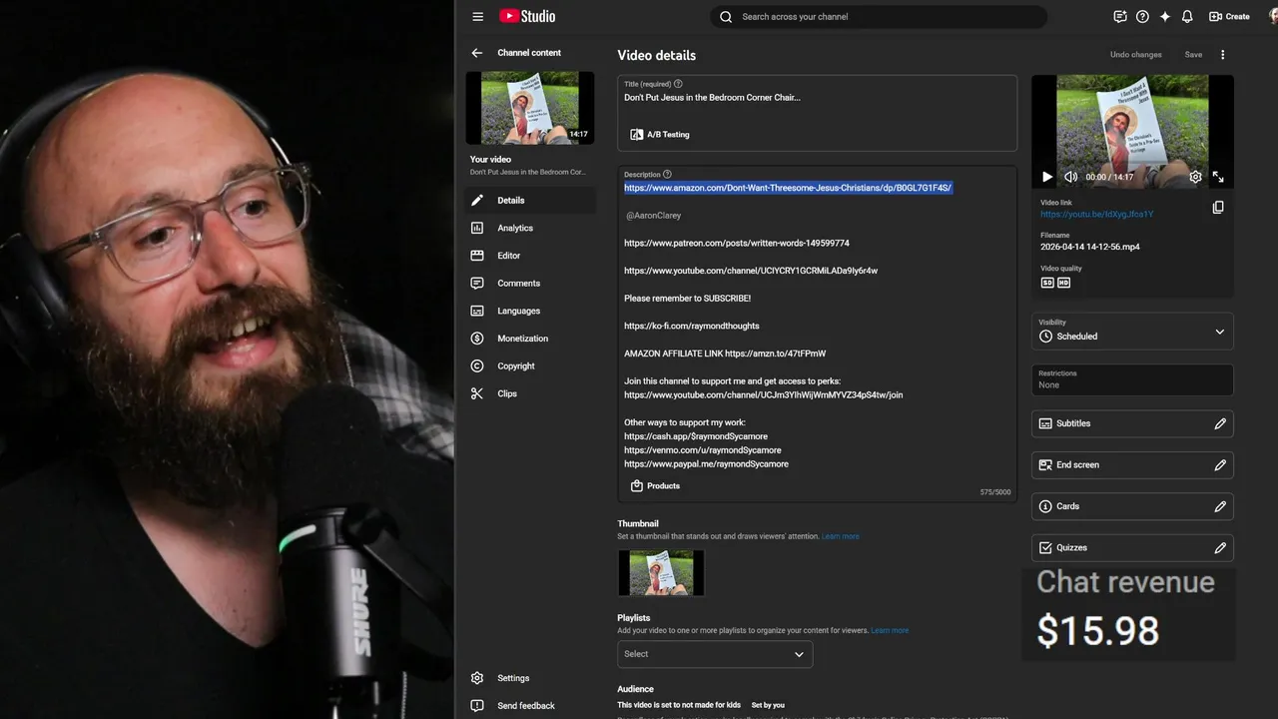Open A/B Testing for title
The height and width of the screenshot is (719, 1278).
tap(660, 134)
